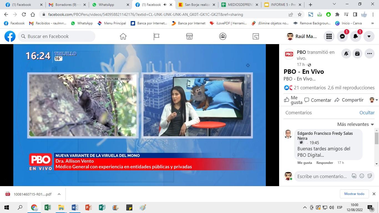Open Raúl Ma... profile
Viewport: 379px width, 213px height.
point(302,36)
